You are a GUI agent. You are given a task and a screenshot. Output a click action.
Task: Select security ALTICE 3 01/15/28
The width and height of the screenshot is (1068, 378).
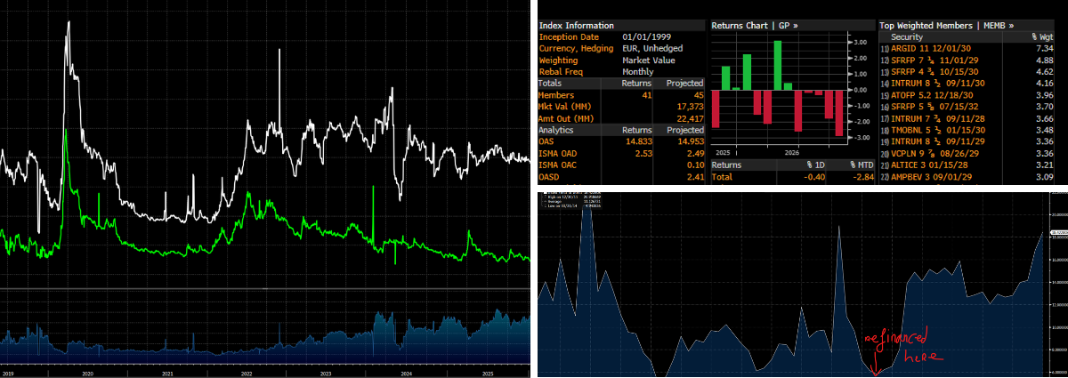(929, 165)
